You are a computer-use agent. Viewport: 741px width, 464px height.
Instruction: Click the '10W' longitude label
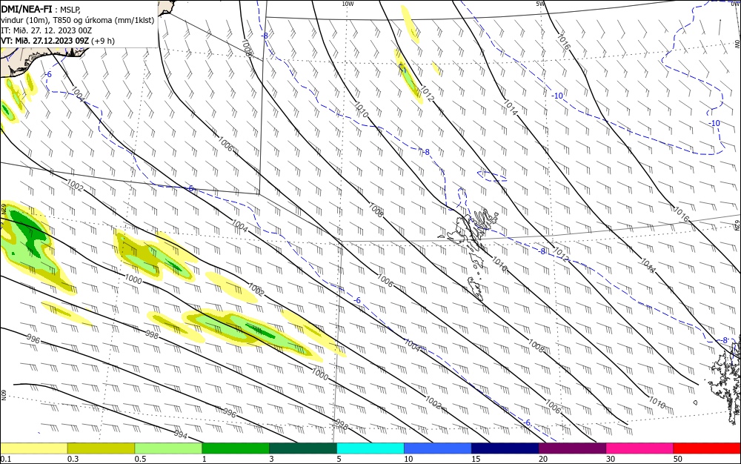point(348,4)
